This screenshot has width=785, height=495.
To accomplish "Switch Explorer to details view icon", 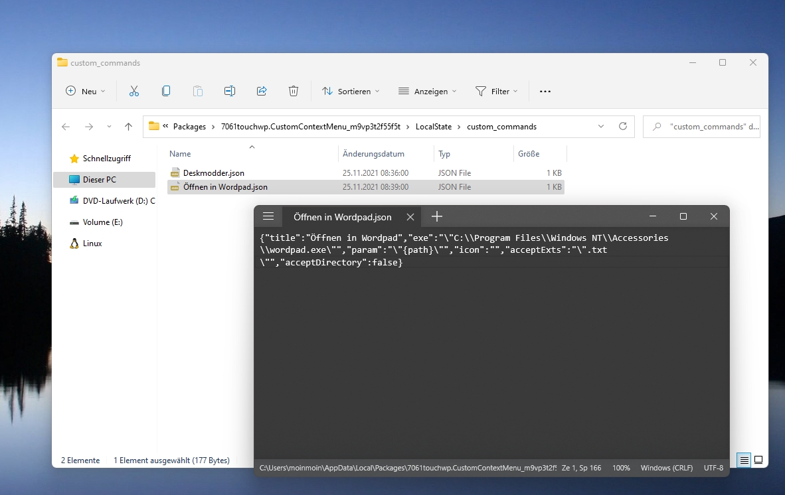I will point(744,460).
